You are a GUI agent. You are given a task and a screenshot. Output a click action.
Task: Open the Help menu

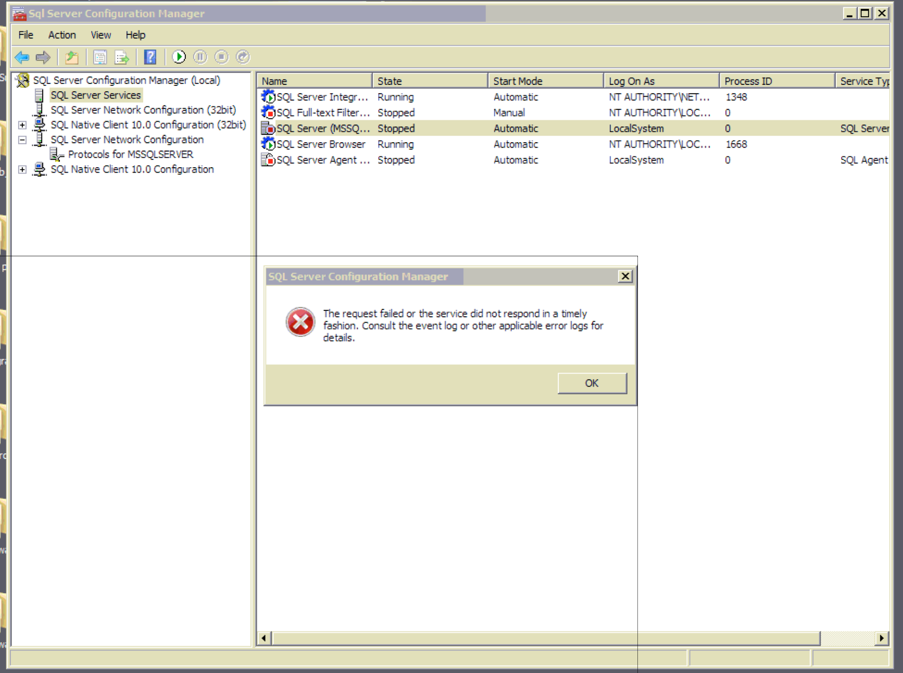coord(135,35)
